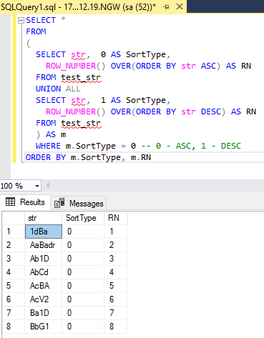Click RN value 8 in BbG1 row
Image resolution: width=264 pixels, height=338 pixels.
tap(115, 327)
